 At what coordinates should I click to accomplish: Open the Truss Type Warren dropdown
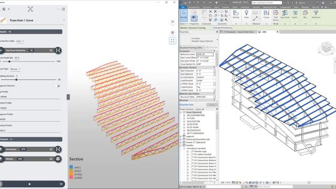tap(15, 69)
